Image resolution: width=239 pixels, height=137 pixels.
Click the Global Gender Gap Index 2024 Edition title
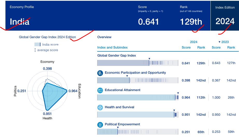coord(47,37)
